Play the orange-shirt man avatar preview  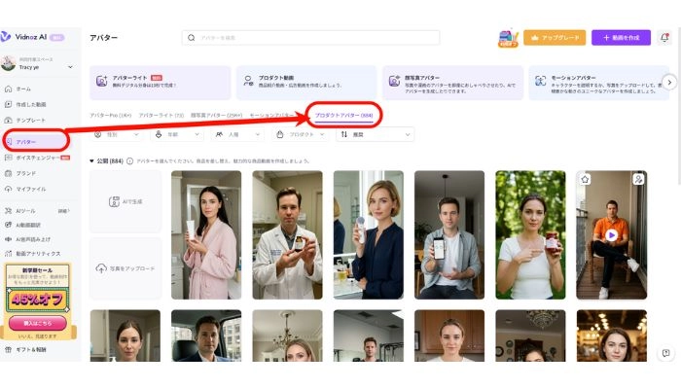point(612,235)
